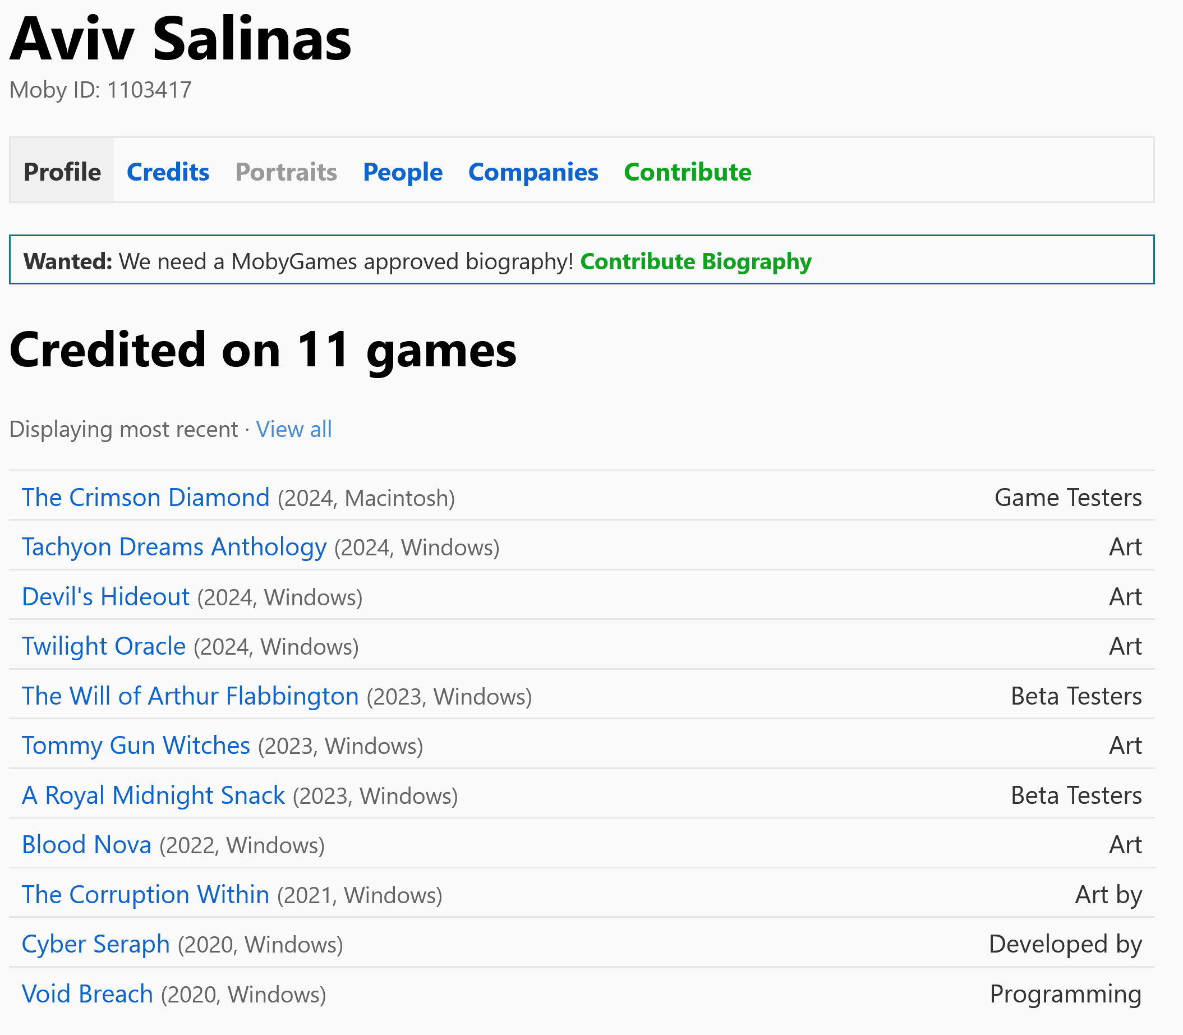Click Art role in Blood Nova row
The height and width of the screenshot is (1035, 1183).
tap(1125, 845)
